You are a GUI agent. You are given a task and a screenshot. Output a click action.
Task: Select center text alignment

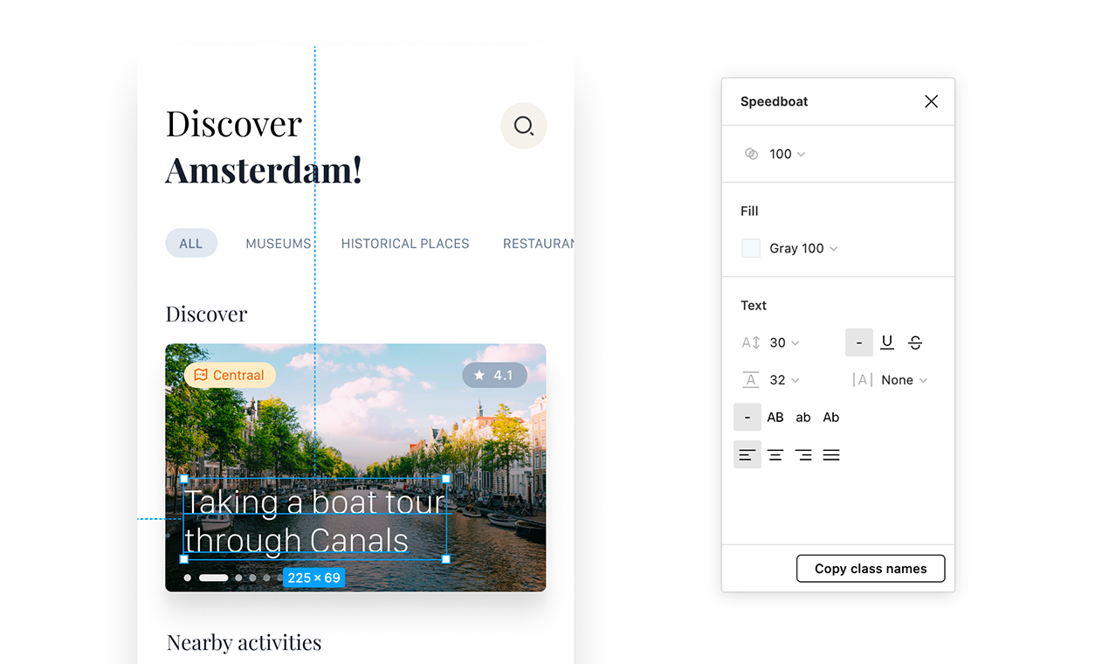click(x=775, y=454)
